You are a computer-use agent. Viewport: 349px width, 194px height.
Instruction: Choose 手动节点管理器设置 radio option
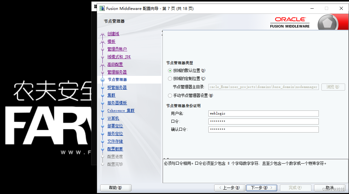[170, 95]
